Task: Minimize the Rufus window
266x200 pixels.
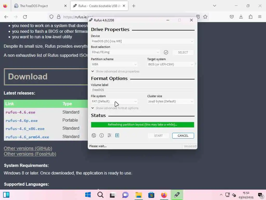Action: tap(168, 20)
